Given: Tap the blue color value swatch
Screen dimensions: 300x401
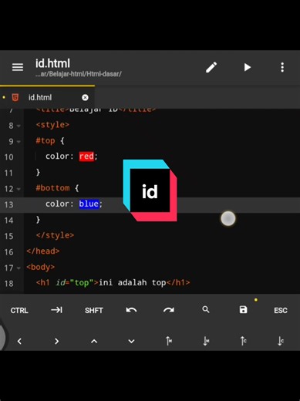Looking at the screenshot, I should 89,204.
